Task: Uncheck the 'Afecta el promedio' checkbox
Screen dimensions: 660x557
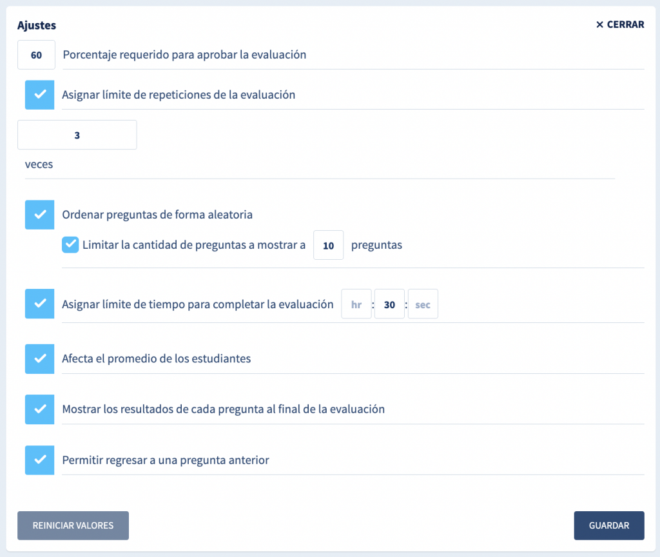Action: point(39,358)
